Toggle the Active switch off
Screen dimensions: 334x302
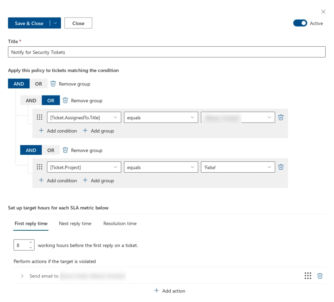(x=300, y=23)
